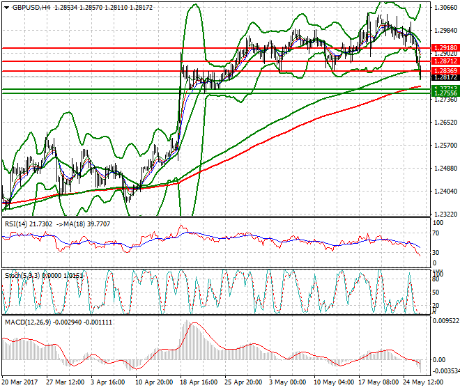Screen dimensions: 460x390
Task: Click the 17 May 08:00 time label
Action: [378, 382]
